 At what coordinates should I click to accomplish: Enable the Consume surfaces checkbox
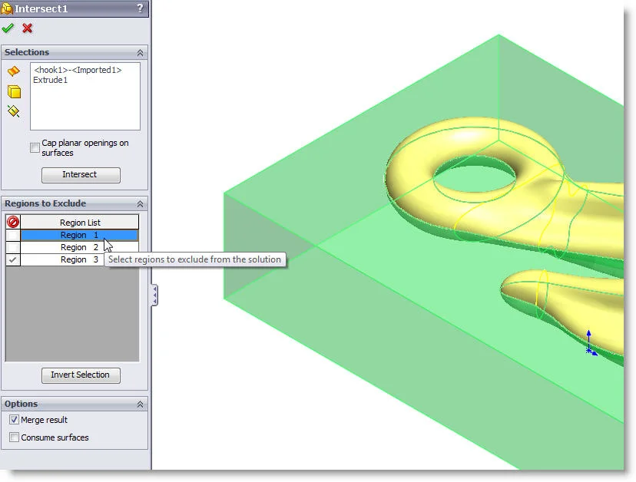point(14,437)
